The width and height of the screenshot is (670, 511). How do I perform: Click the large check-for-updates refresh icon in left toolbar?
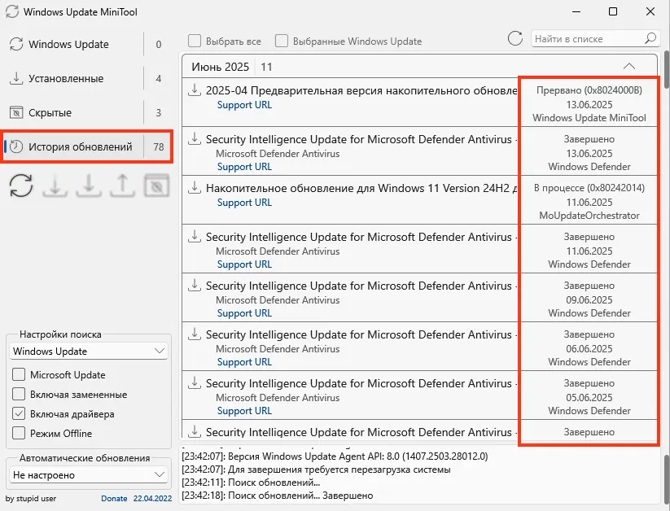(21, 186)
